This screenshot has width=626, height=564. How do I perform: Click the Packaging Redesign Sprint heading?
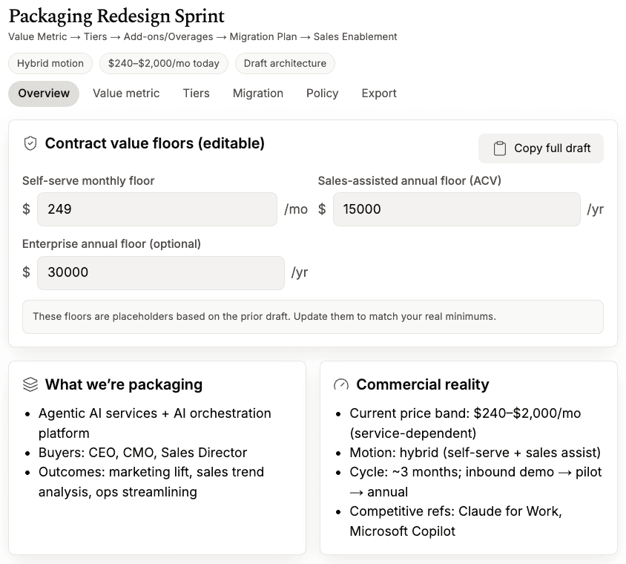coord(116,16)
